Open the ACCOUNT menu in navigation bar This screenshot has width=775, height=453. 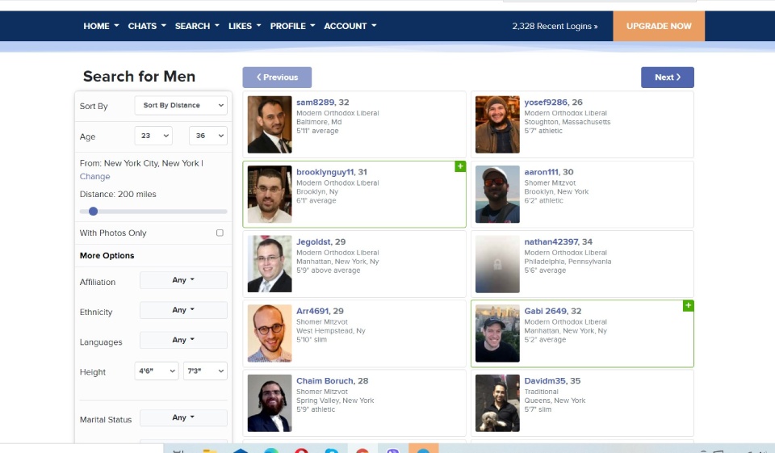[x=350, y=26]
